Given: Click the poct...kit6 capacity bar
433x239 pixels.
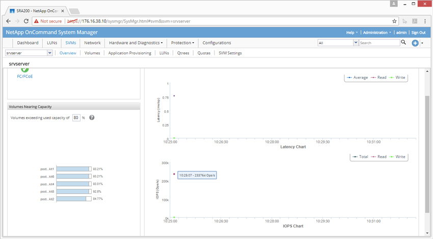Looking at the screenshot, I should tap(74, 176).
